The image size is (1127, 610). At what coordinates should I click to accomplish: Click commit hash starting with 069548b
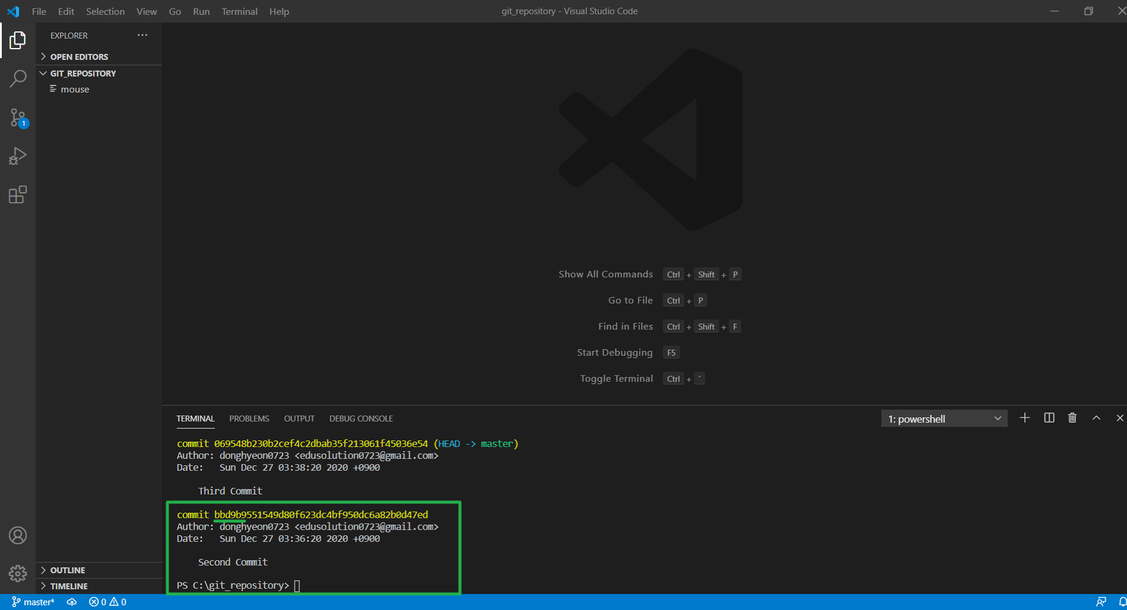coord(321,443)
